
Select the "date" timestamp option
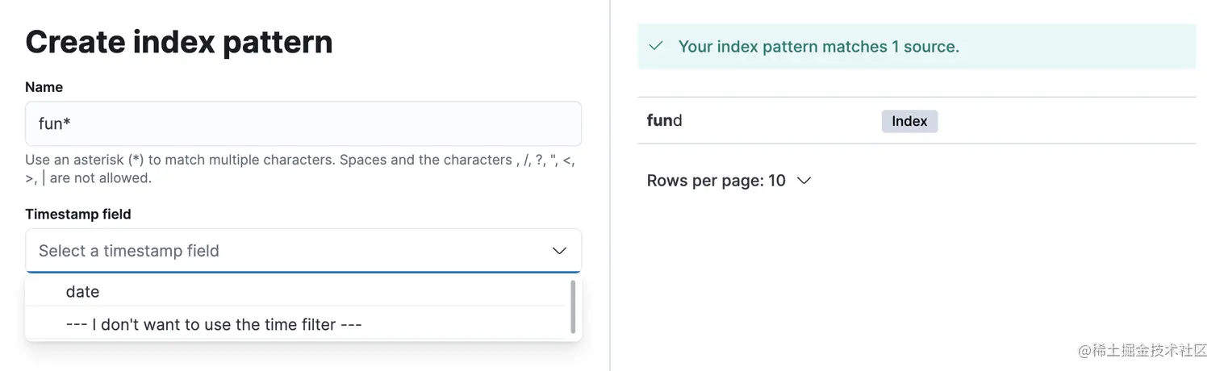click(82, 292)
